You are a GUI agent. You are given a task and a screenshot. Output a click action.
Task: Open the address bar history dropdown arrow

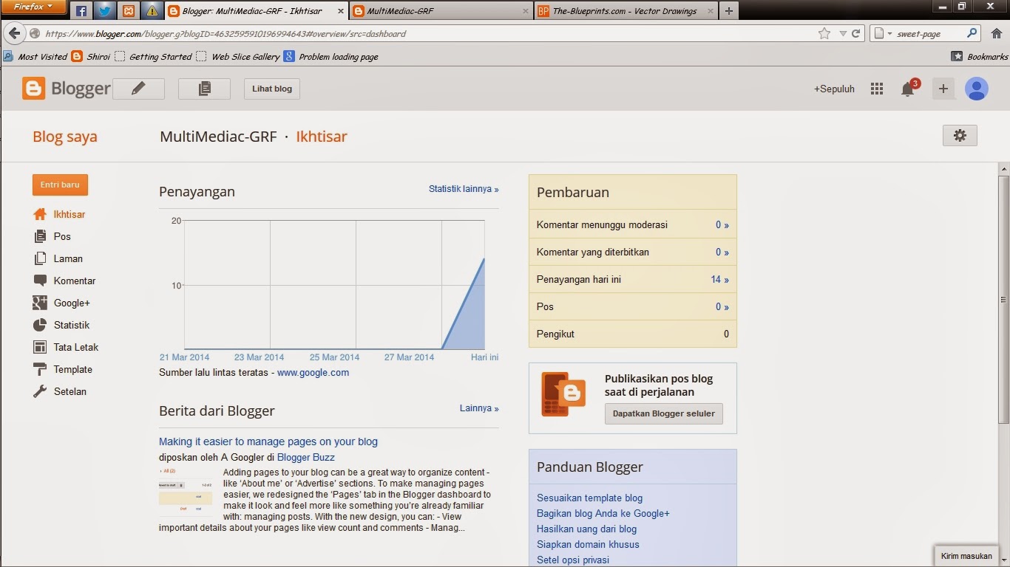[x=842, y=34]
